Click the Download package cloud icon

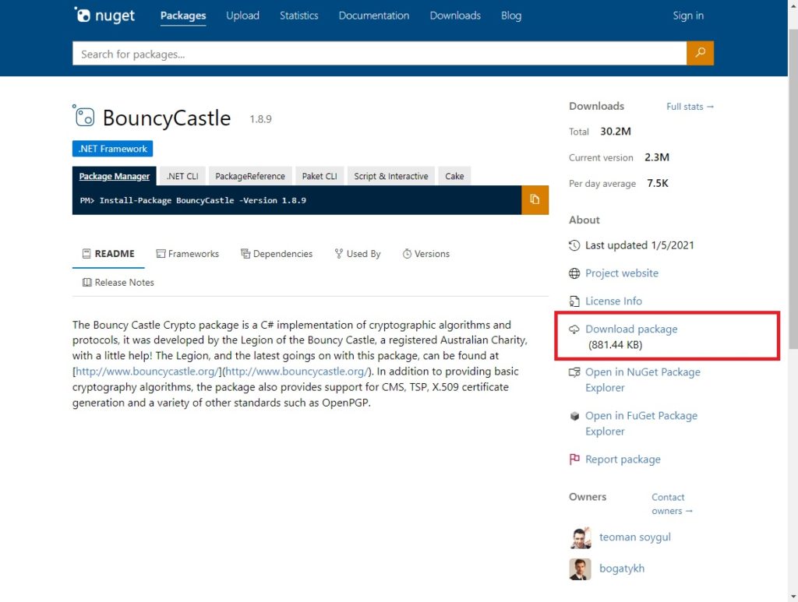pyautogui.click(x=574, y=329)
